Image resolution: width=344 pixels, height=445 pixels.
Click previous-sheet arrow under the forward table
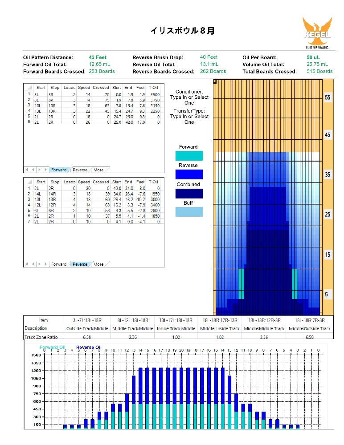click(33, 170)
